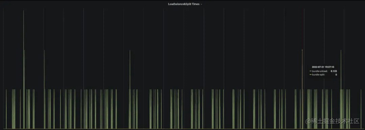365x130 pixels.
Task: Click the second mid-height spike from the left
Action: 44,89
